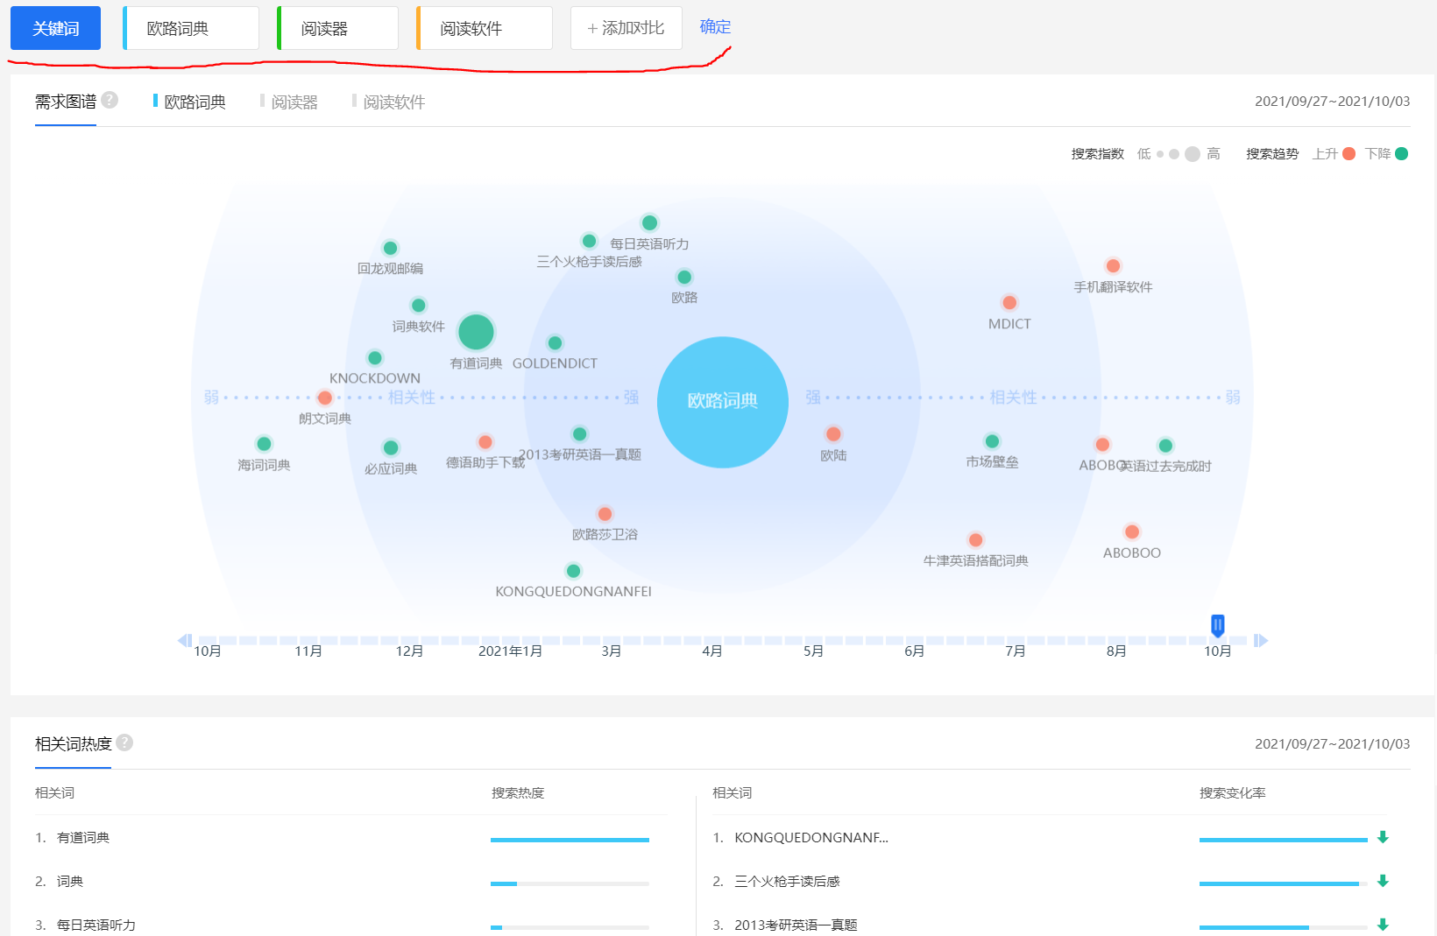Click the 每日英语听力 node in the graph
Viewport: 1437px width, 936px height.
649,222
